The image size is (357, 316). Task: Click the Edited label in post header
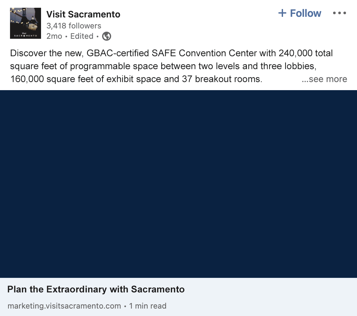pos(82,36)
